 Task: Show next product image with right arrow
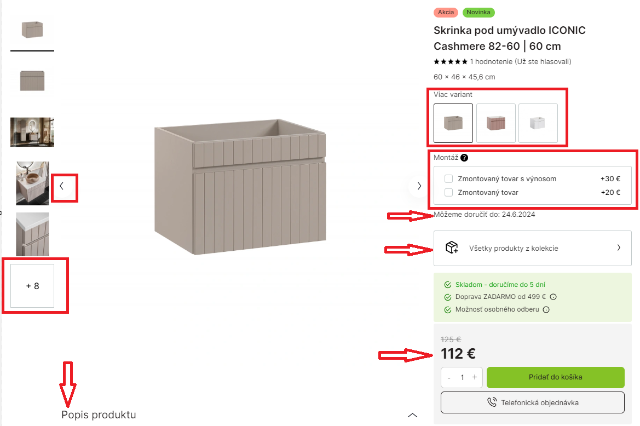419,186
